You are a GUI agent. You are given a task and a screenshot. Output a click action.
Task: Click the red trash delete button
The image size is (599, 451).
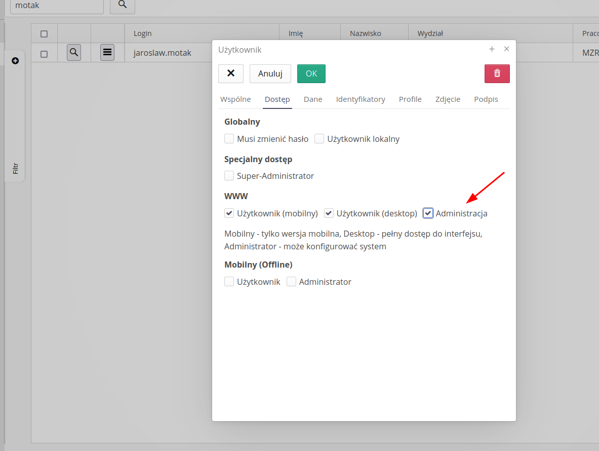pyautogui.click(x=497, y=73)
